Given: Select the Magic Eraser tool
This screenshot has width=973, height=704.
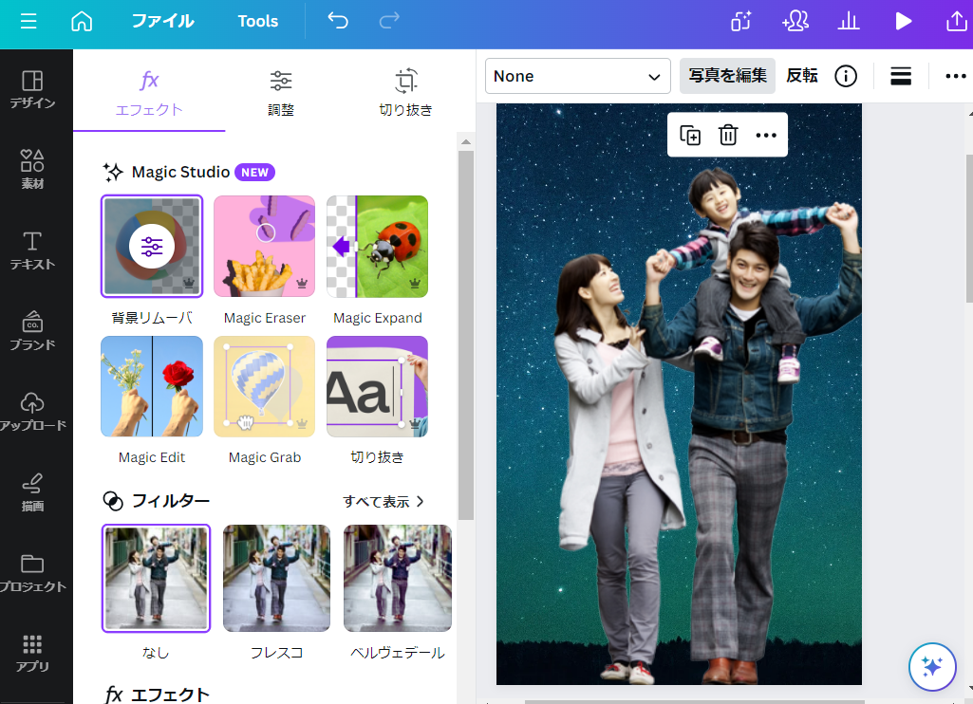Looking at the screenshot, I should click(x=264, y=247).
